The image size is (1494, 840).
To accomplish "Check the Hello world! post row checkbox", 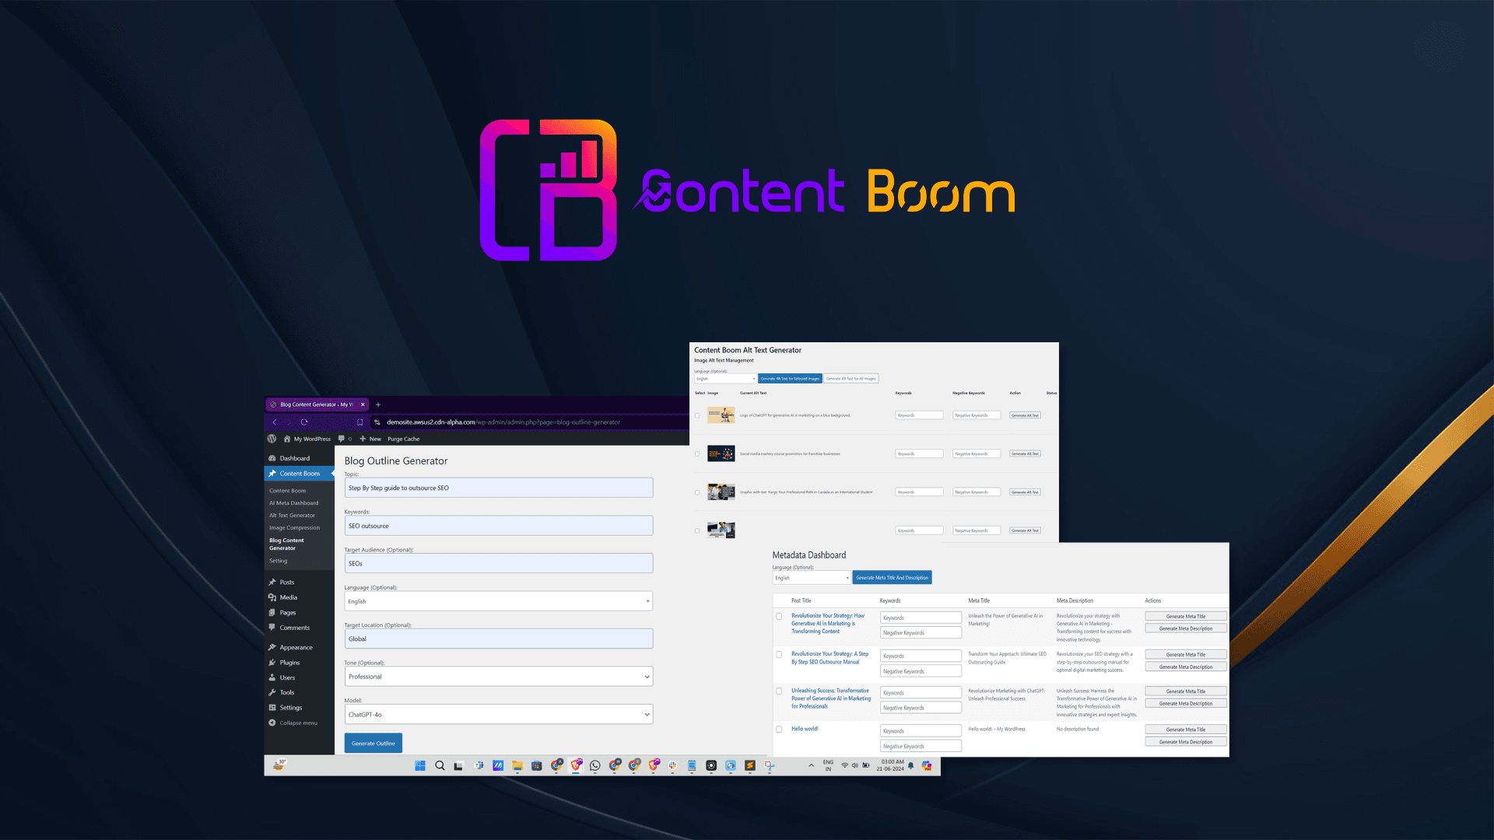I will pos(779,729).
